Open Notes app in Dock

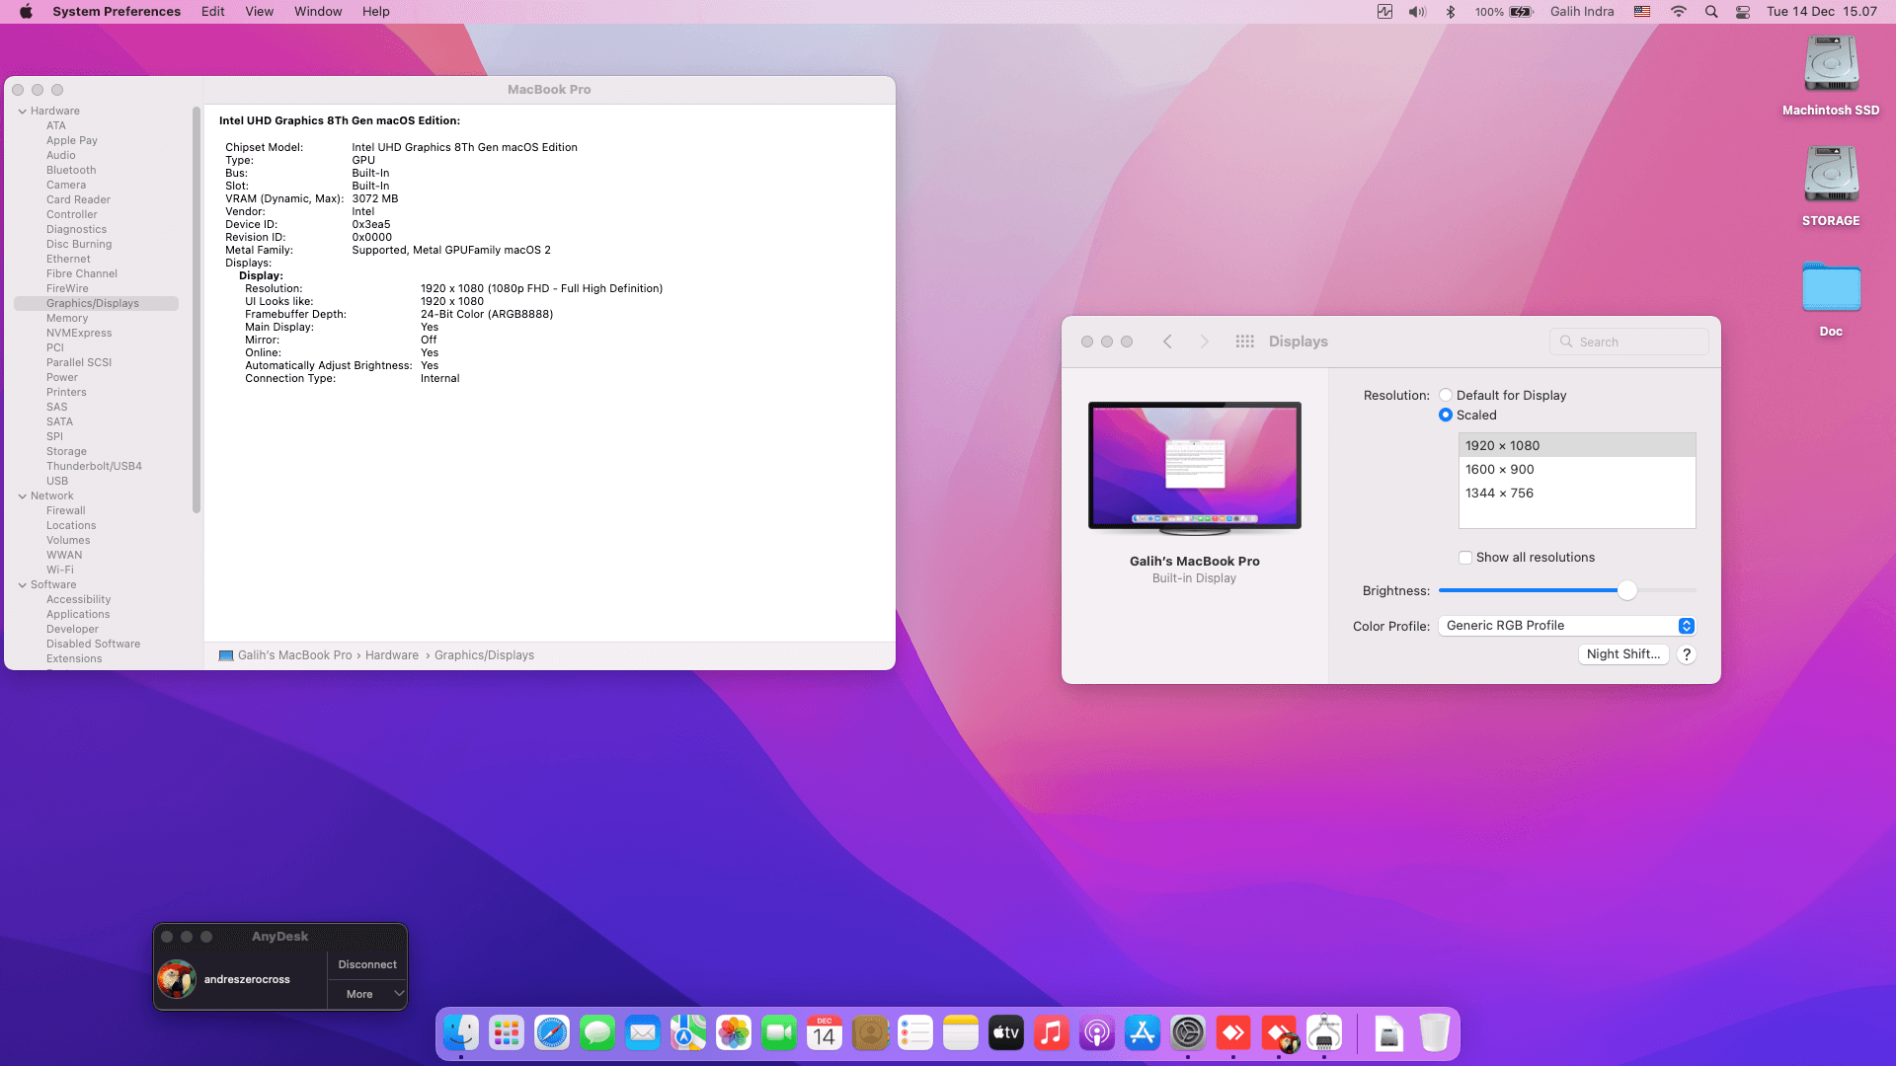point(961,1033)
